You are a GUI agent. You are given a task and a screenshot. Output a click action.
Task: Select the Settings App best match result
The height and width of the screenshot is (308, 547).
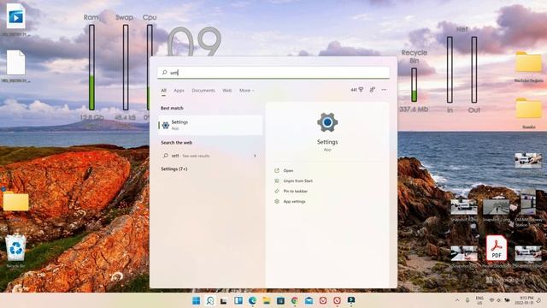(x=210, y=125)
